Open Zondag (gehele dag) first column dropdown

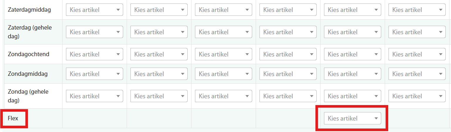(94, 96)
